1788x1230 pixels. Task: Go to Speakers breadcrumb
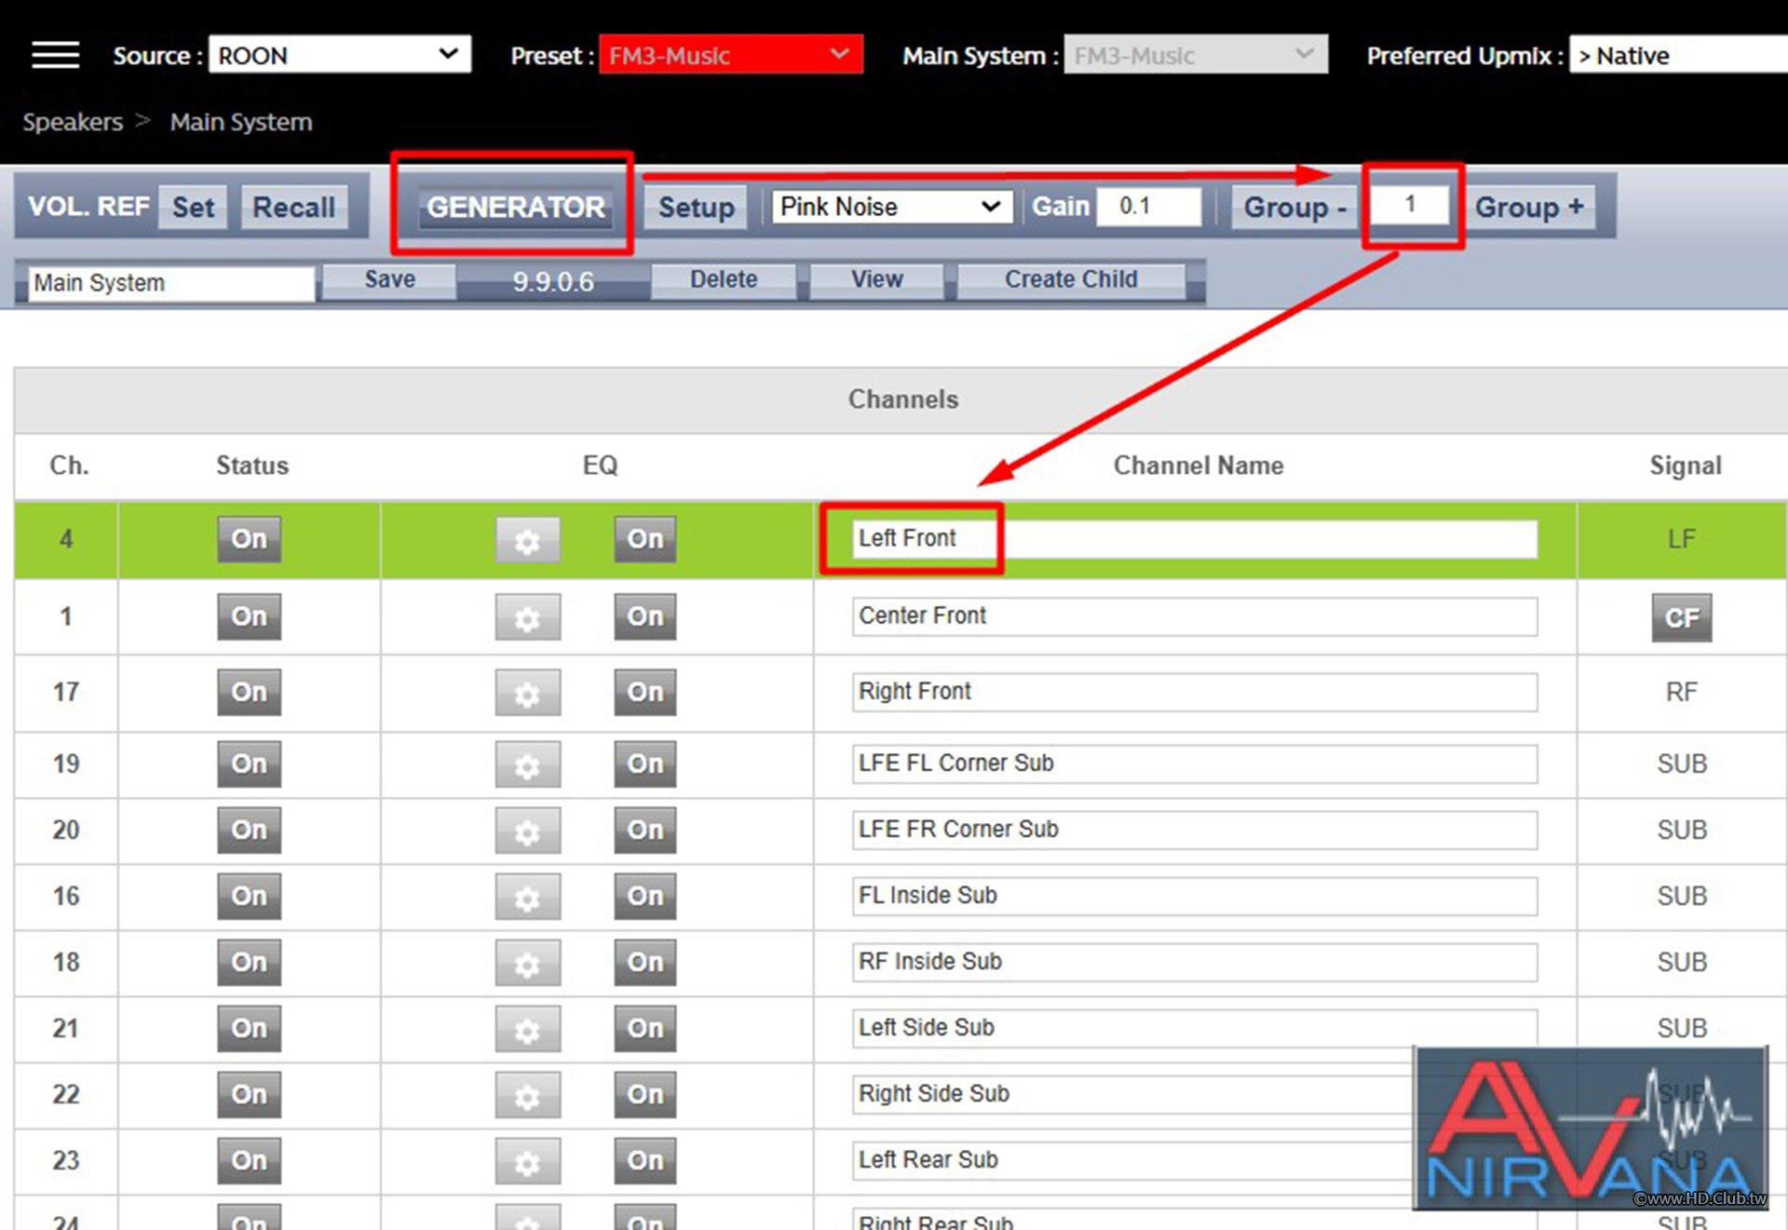tap(73, 122)
